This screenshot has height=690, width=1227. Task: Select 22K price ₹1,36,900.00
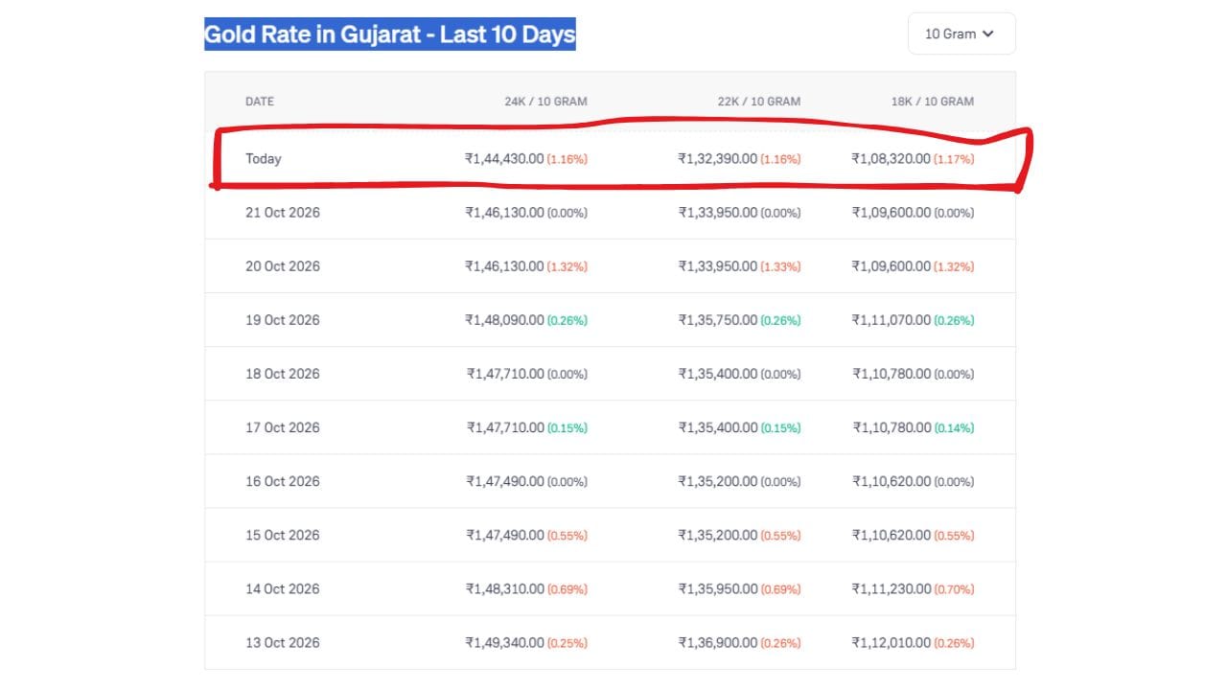coord(718,642)
